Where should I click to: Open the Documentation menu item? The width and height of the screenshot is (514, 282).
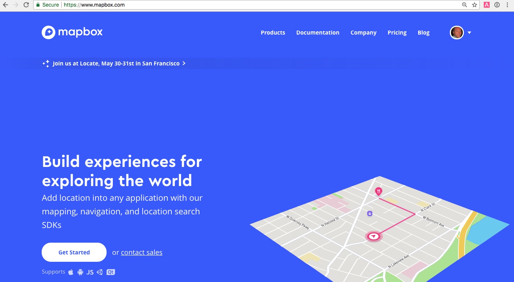tap(317, 33)
